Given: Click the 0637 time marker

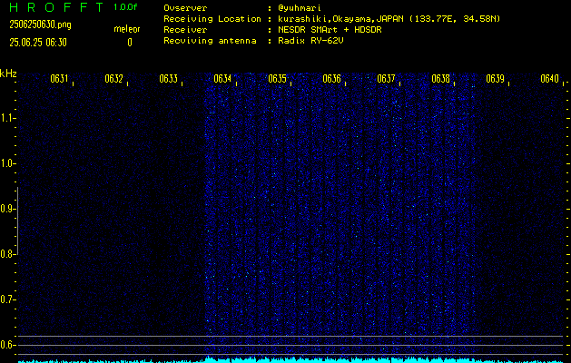Looking at the screenshot, I should tap(387, 79).
